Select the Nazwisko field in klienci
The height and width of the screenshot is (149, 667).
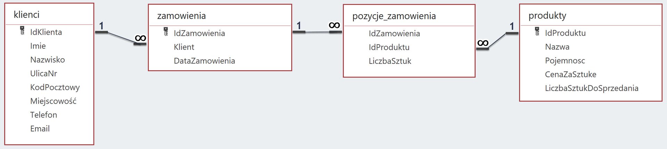(x=48, y=60)
